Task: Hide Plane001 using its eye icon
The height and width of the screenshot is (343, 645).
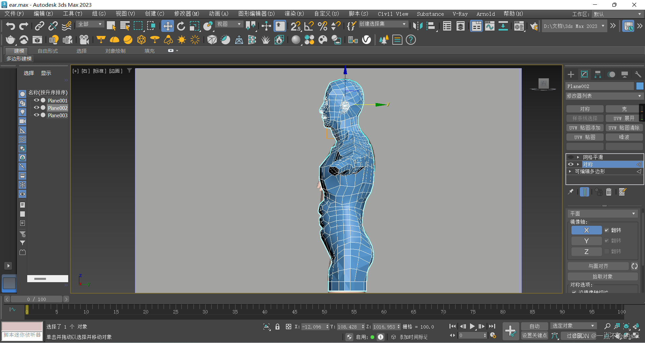Action: (x=36, y=100)
